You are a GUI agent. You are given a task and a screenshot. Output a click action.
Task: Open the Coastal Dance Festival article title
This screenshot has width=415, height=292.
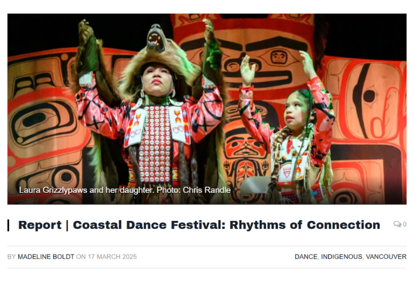(199, 225)
